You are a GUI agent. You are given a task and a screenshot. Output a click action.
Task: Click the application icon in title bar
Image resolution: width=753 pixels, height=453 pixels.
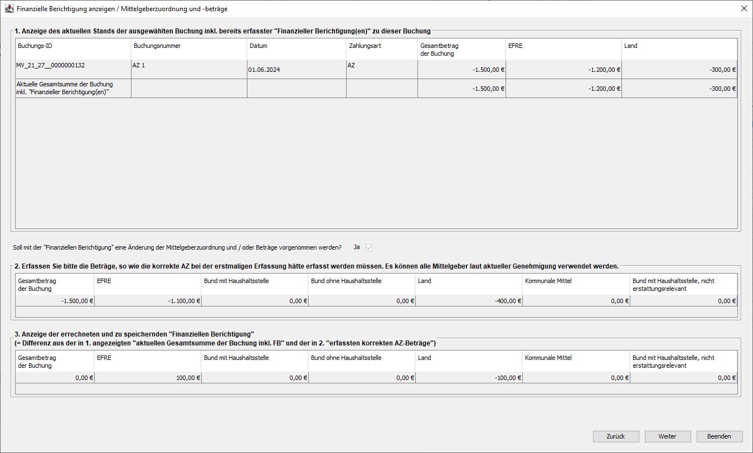9,9
